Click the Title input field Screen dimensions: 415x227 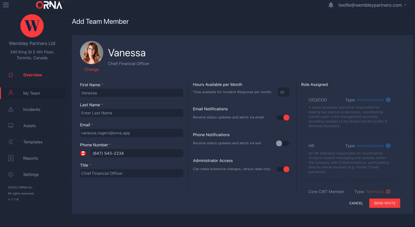[132, 173]
